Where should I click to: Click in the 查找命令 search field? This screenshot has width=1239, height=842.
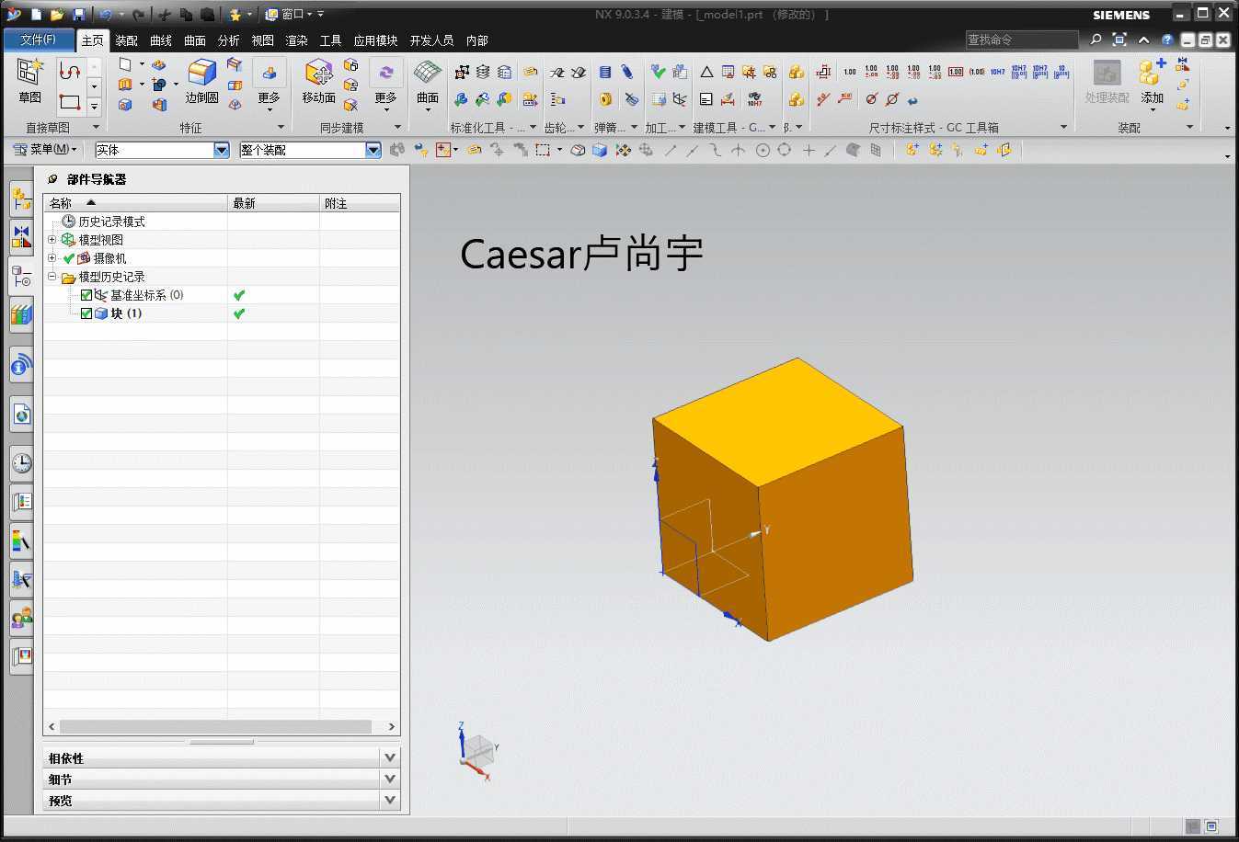coord(1021,40)
